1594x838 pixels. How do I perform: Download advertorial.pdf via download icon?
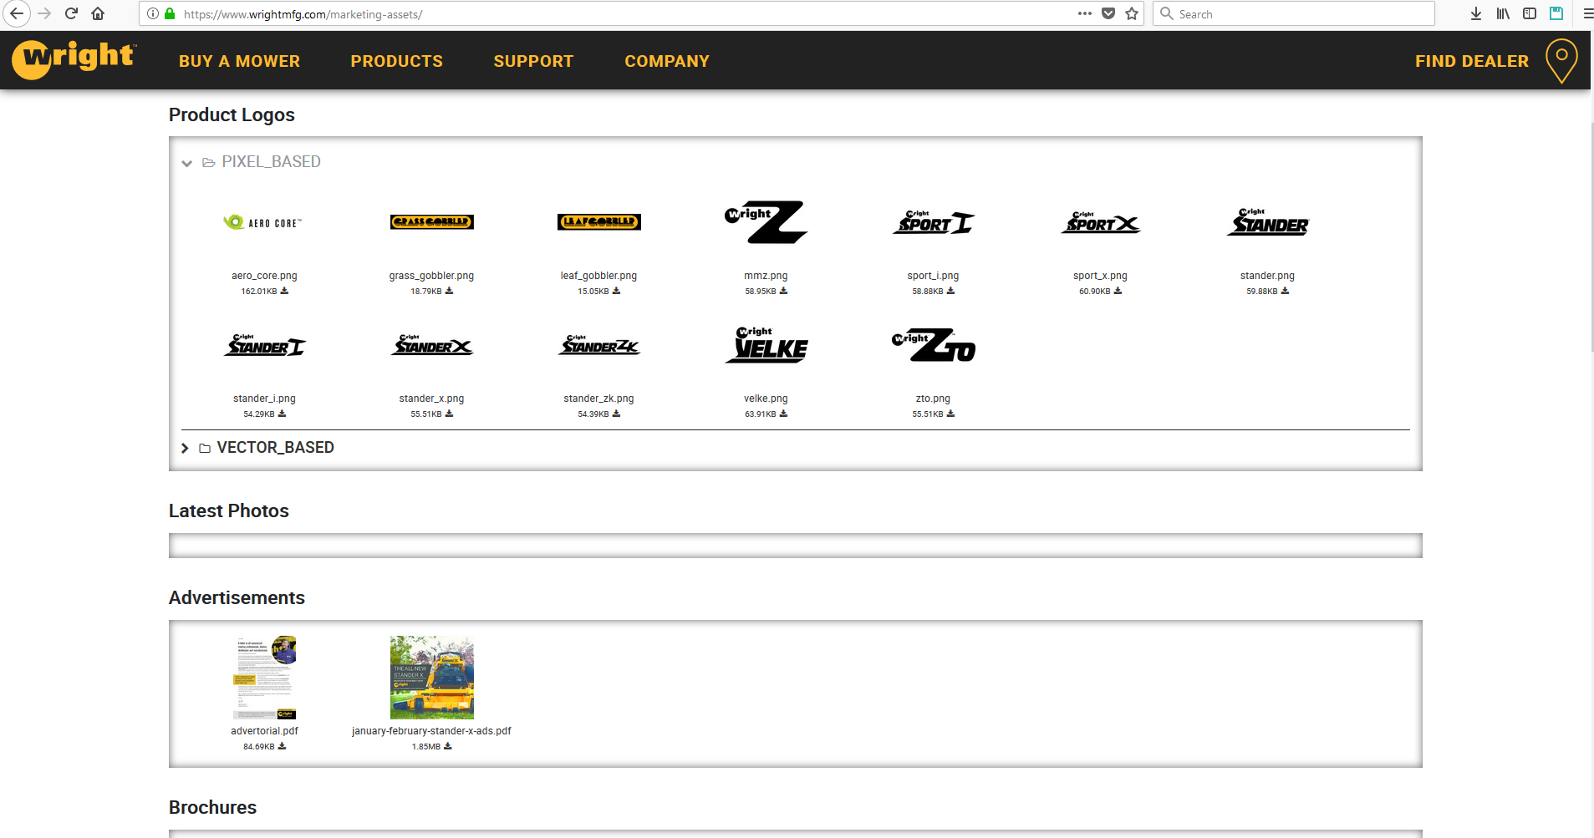tap(282, 746)
